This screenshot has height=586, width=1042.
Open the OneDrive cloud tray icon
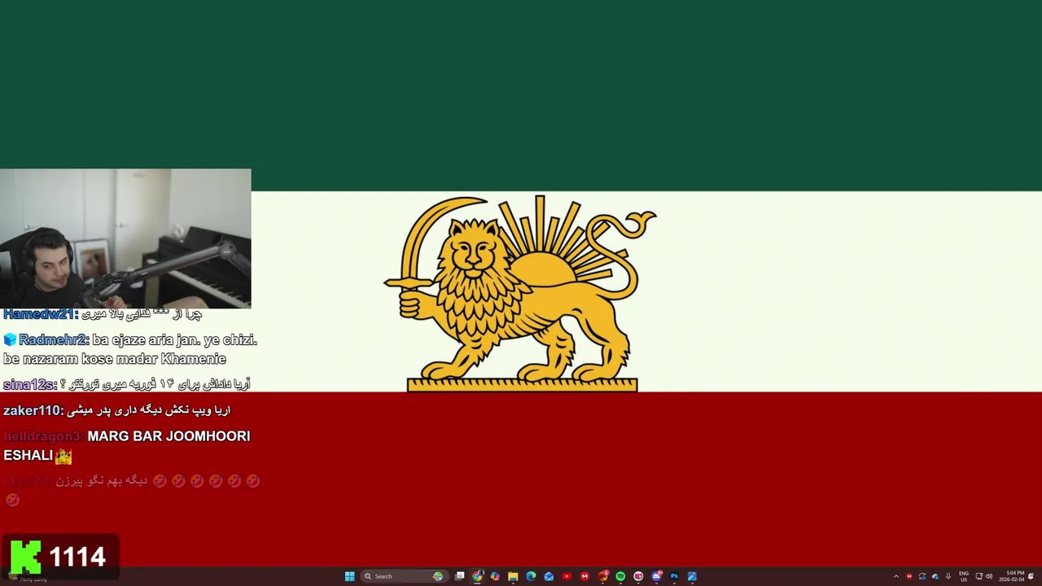(x=935, y=576)
